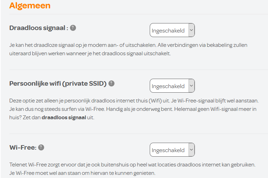This screenshot has height=178, width=268.
Task: Click the help icon beside Draadloos signaal
Action: pyautogui.click(x=73, y=28)
